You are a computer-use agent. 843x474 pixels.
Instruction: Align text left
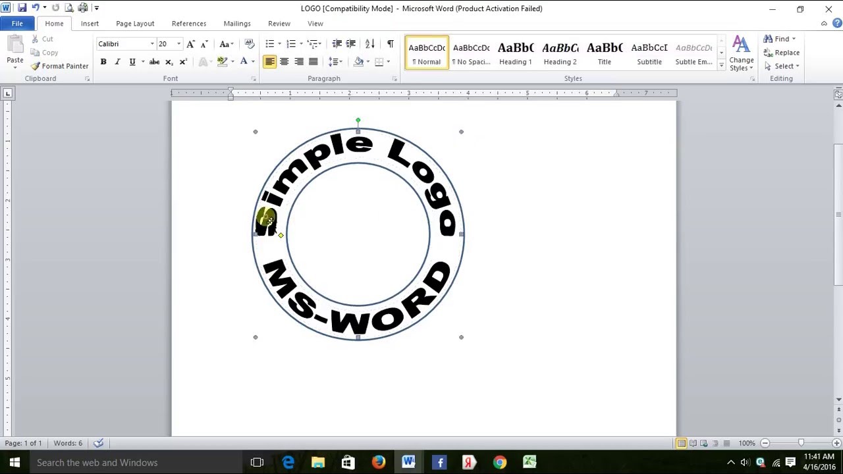pyautogui.click(x=270, y=62)
